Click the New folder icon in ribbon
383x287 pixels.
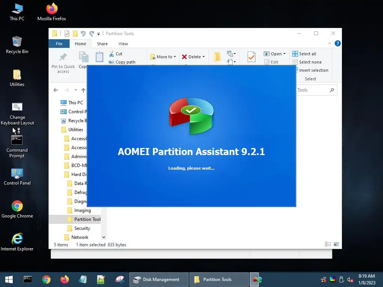point(217,57)
